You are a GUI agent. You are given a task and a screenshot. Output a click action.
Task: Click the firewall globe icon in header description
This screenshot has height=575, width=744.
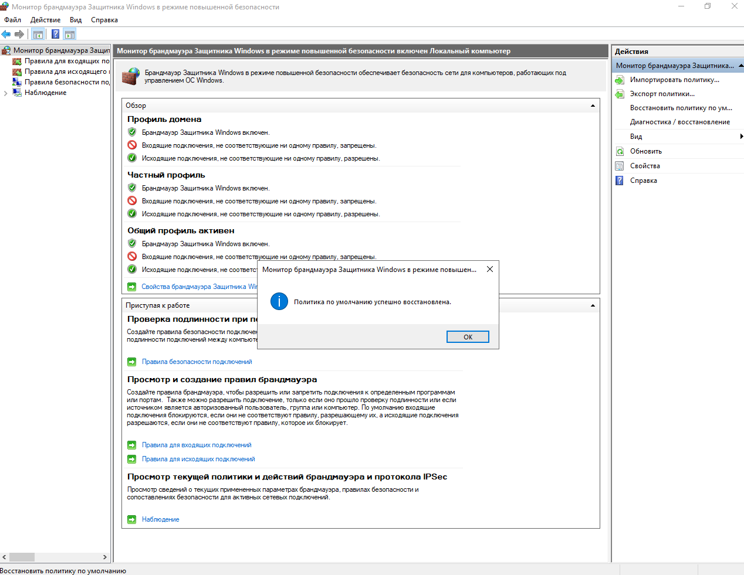[131, 76]
